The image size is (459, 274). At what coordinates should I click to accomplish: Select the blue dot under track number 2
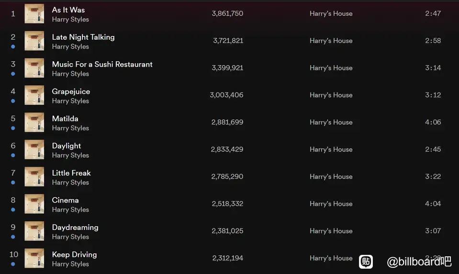coord(13,46)
